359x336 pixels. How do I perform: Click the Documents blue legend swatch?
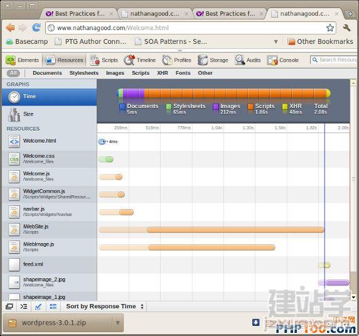click(122, 107)
